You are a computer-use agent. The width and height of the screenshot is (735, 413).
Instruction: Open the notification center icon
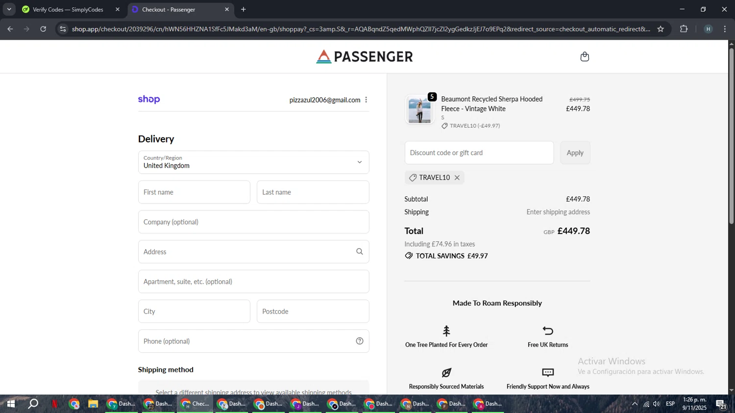(x=721, y=404)
